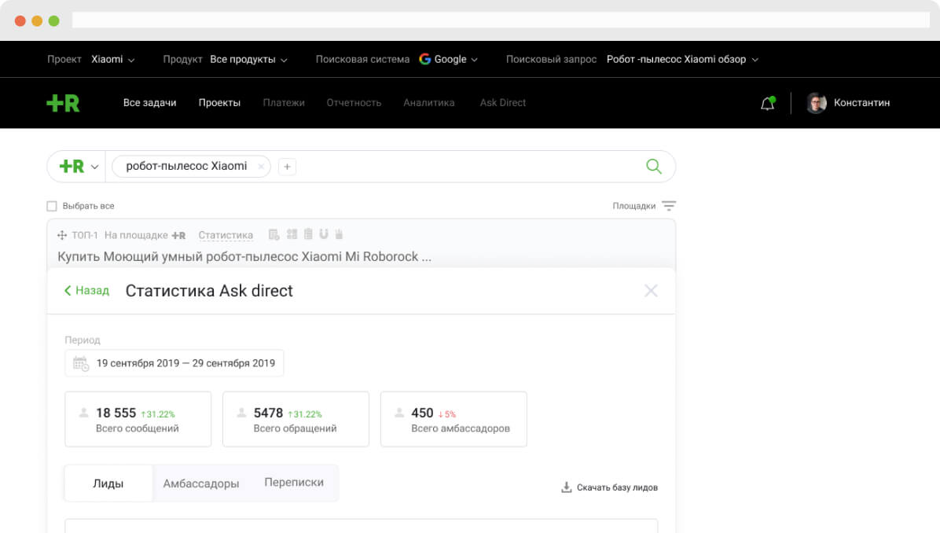
Task: Expand the search query dropdown 'Робот-пылесос Xiaomi обзор'
Action: [x=683, y=60]
